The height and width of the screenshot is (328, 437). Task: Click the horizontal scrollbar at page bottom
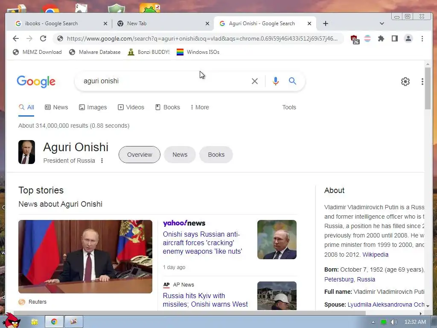coord(189,313)
